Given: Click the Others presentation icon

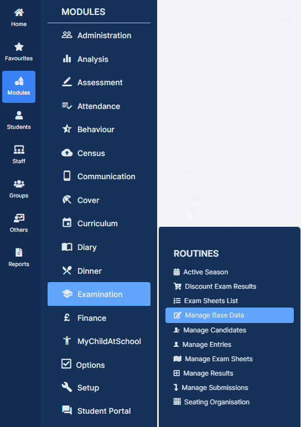Looking at the screenshot, I should click(19, 218).
